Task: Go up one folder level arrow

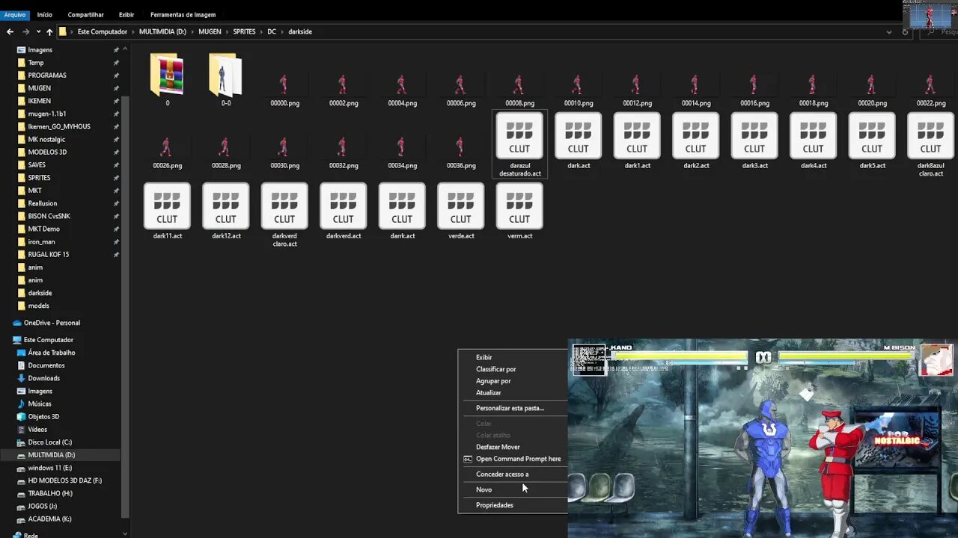Action: pyautogui.click(x=49, y=32)
